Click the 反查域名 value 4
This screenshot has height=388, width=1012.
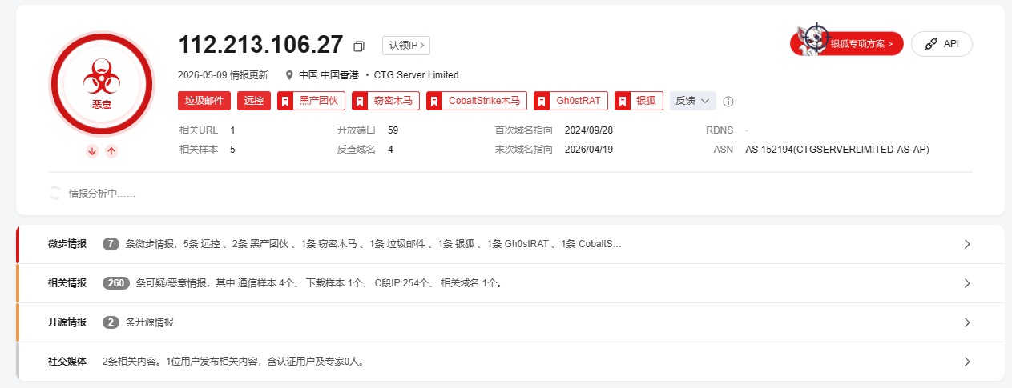point(390,150)
